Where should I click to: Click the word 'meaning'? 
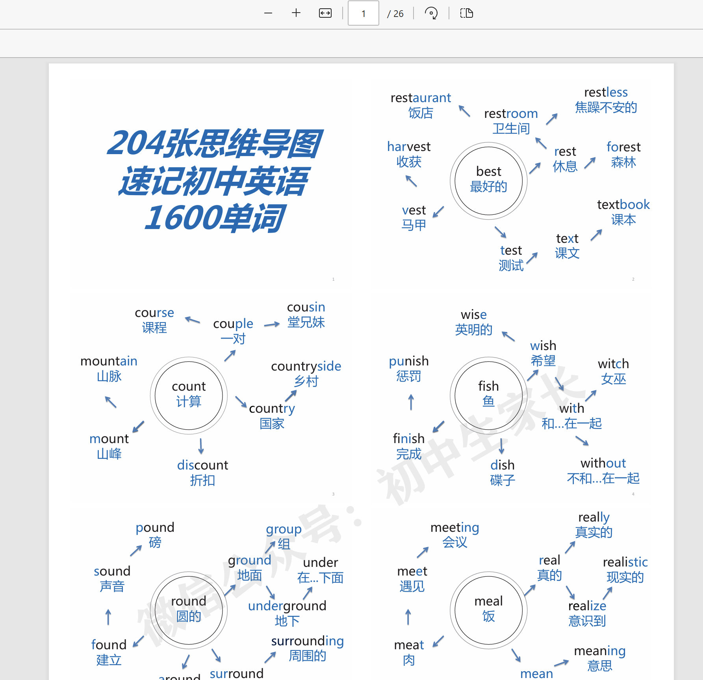pyautogui.click(x=600, y=651)
